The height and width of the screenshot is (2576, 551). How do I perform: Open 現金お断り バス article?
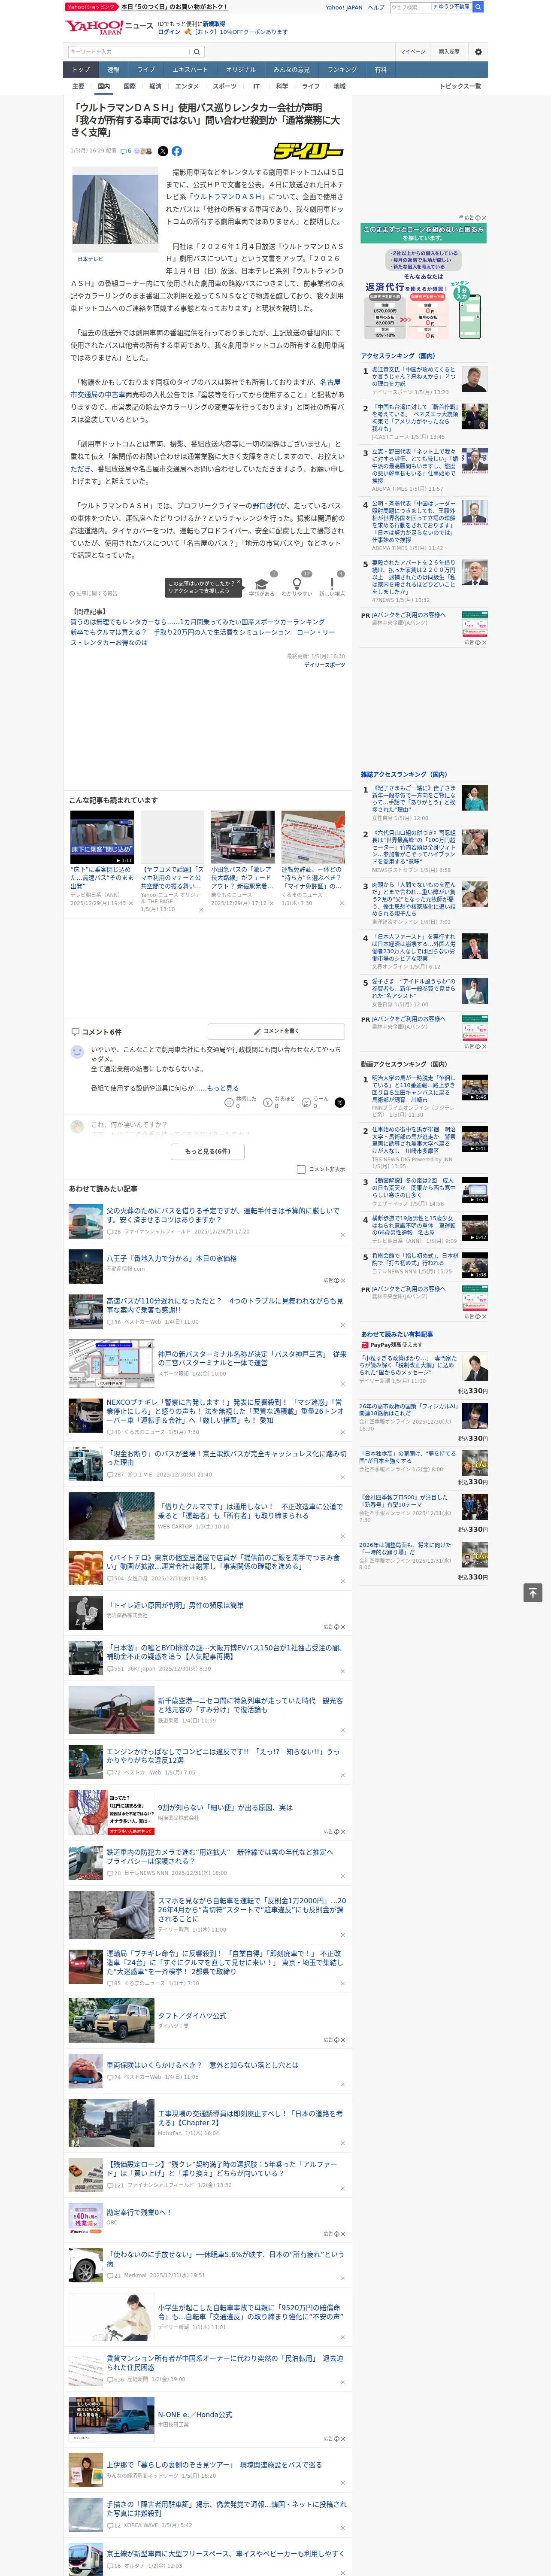pos(227,1457)
